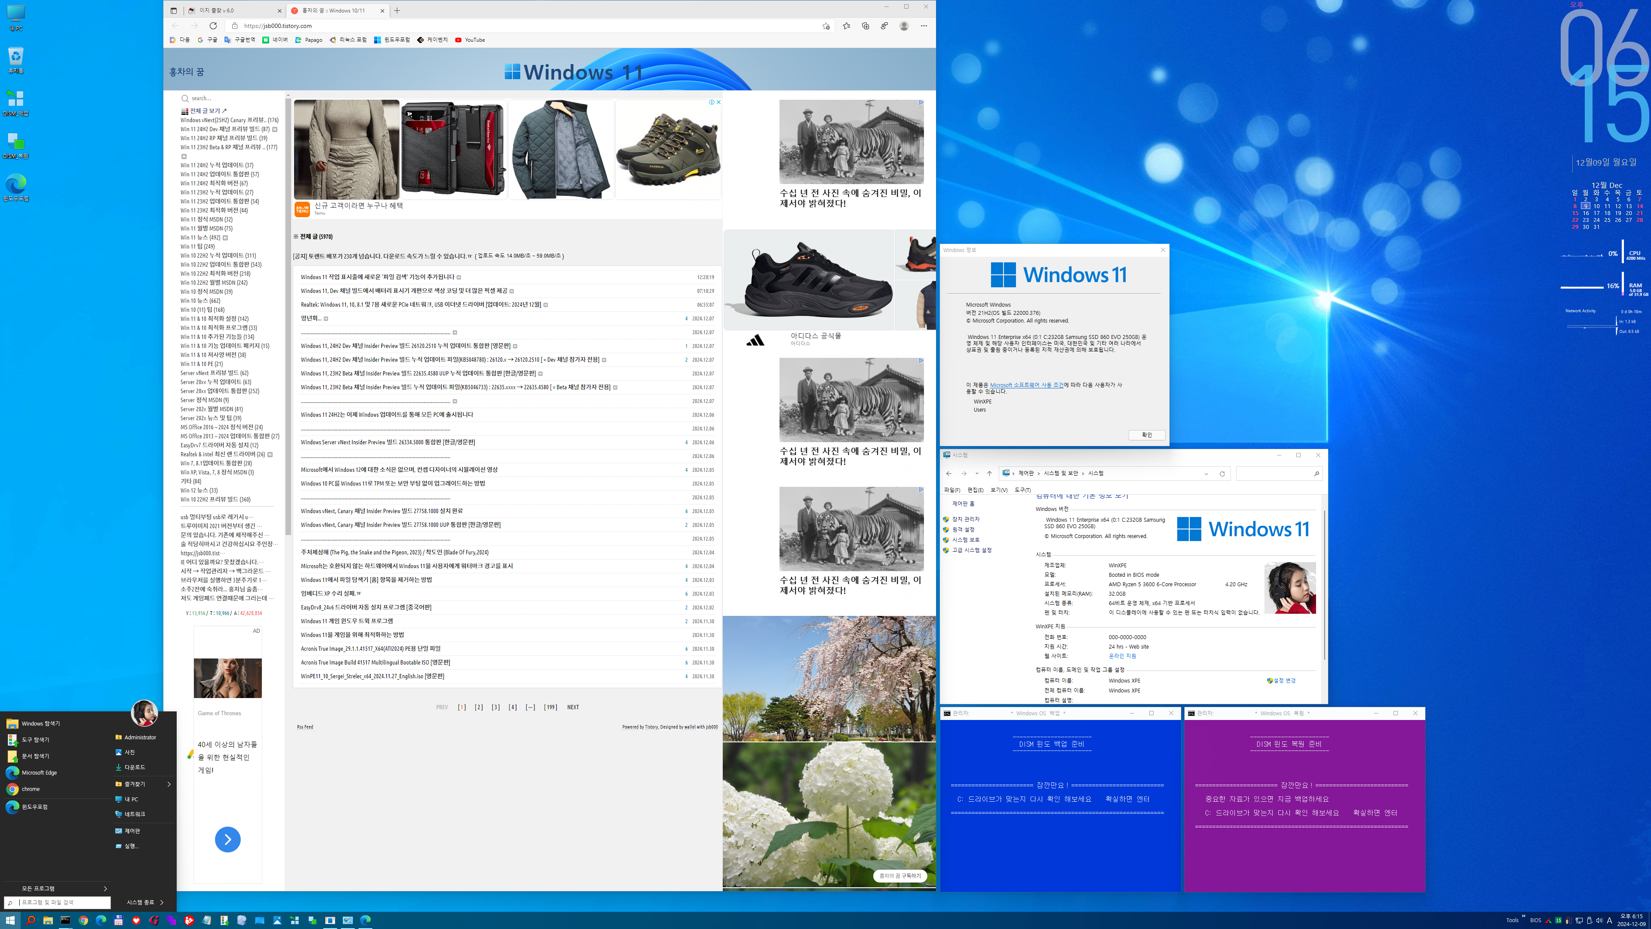Open 온라인 지원 link in 시스템 window

tap(1122, 656)
